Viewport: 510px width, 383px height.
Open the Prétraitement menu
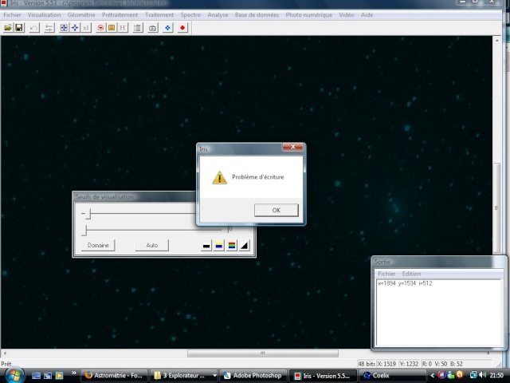[x=120, y=15]
